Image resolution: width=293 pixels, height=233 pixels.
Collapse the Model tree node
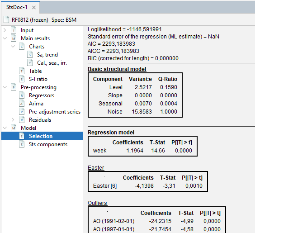[5, 128]
